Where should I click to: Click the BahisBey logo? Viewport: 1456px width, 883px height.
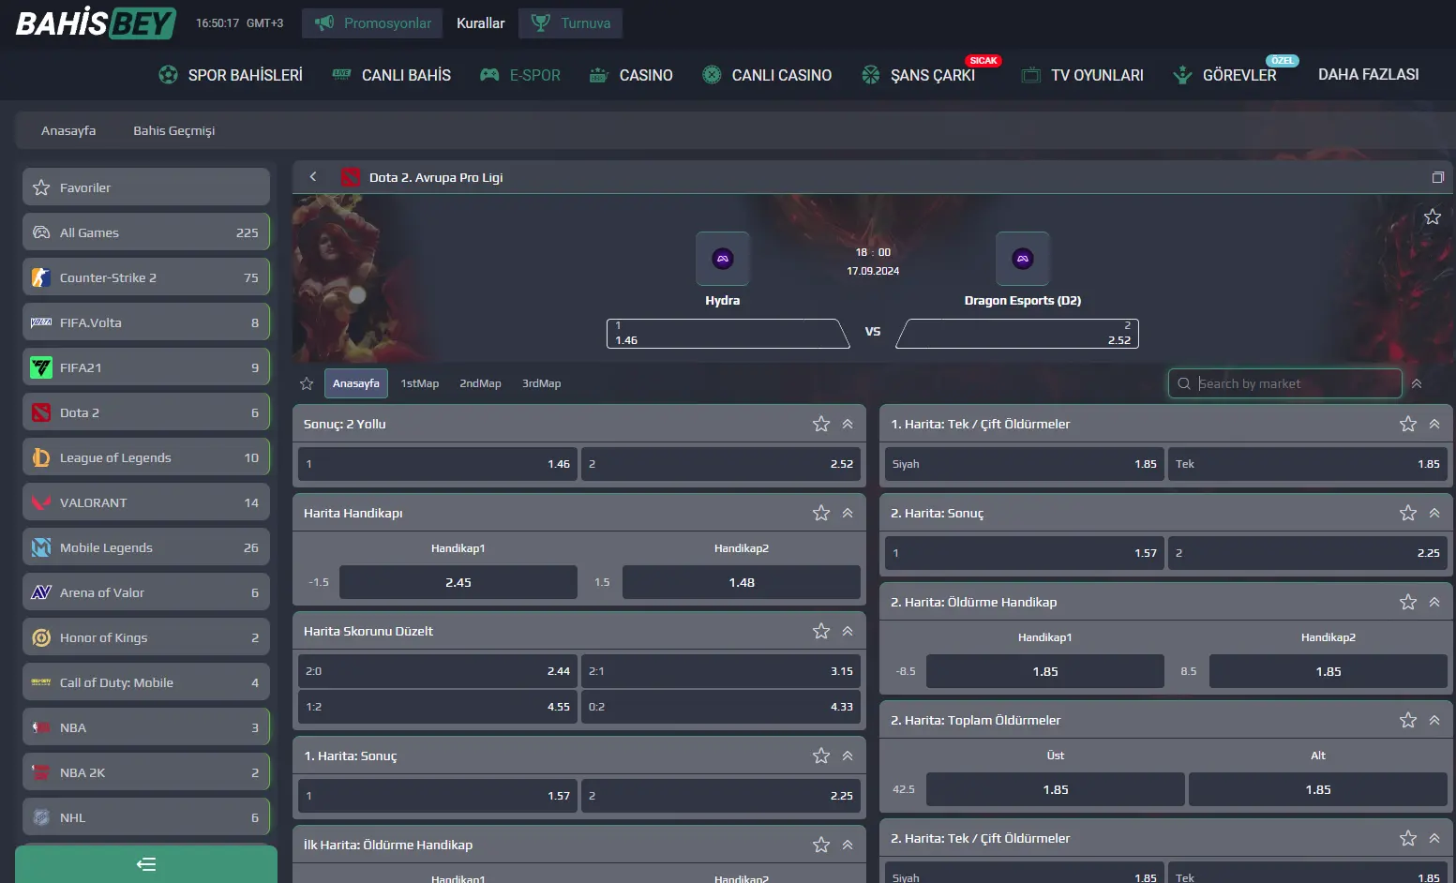coord(96,22)
